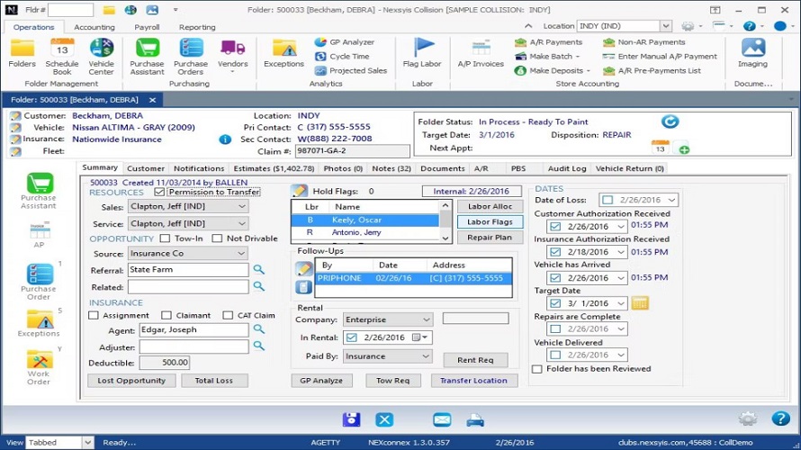Open the Imaging icon
The height and width of the screenshot is (450, 801).
pyautogui.click(x=752, y=53)
